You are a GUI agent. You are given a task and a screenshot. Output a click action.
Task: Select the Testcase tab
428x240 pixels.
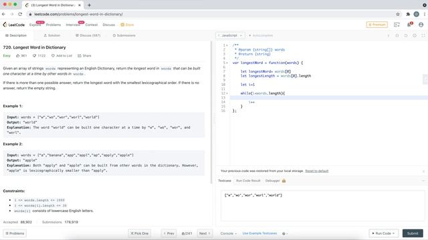pyautogui.click(x=225, y=181)
